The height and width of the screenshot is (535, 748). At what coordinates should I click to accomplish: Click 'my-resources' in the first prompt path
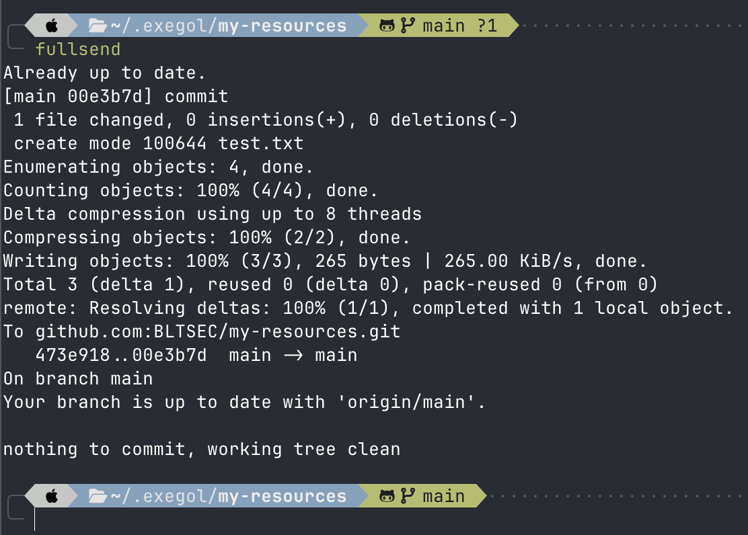click(x=283, y=26)
